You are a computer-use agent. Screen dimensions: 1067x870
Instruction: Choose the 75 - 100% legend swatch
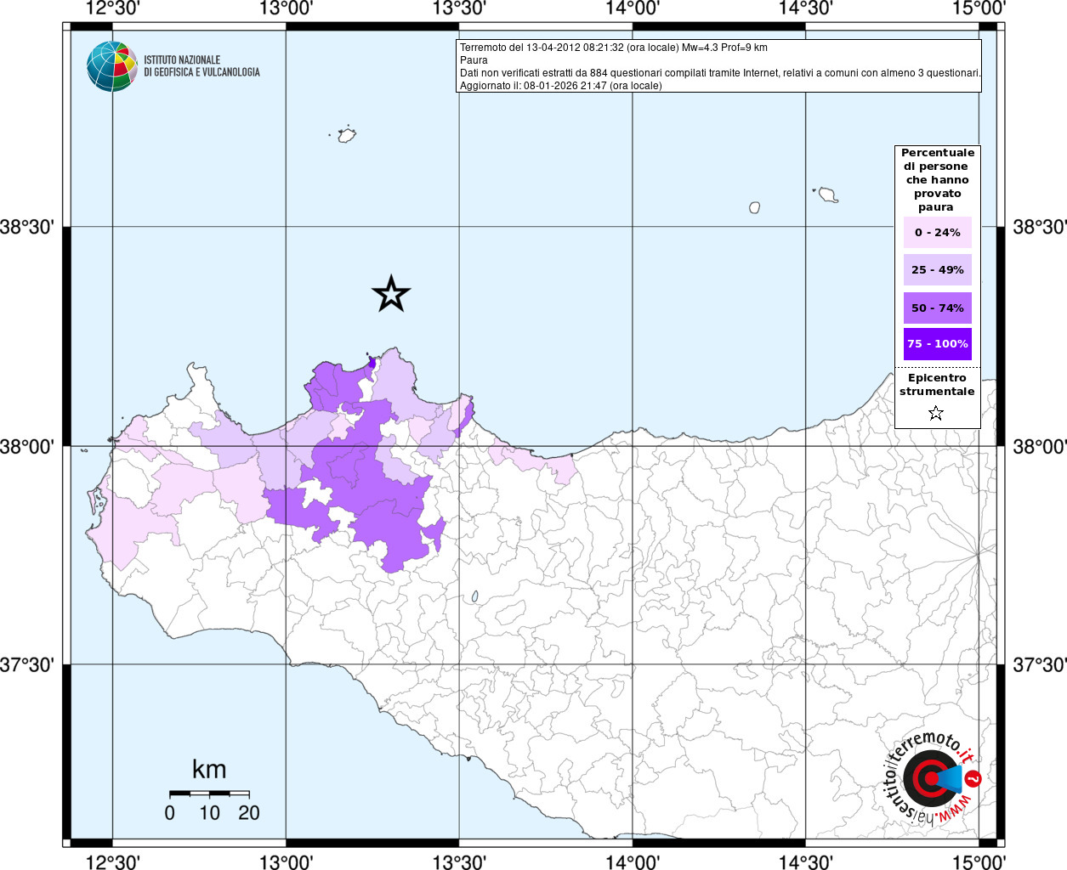click(x=937, y=344)
